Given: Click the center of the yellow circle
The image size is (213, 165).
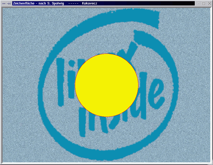Looking at the screenshot, I should pos(106,85).
